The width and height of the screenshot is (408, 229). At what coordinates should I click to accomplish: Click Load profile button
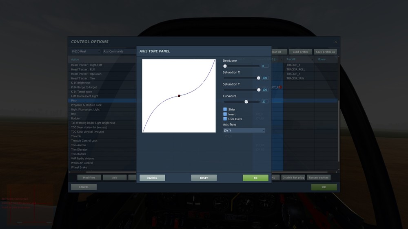(x=300, y=52)
